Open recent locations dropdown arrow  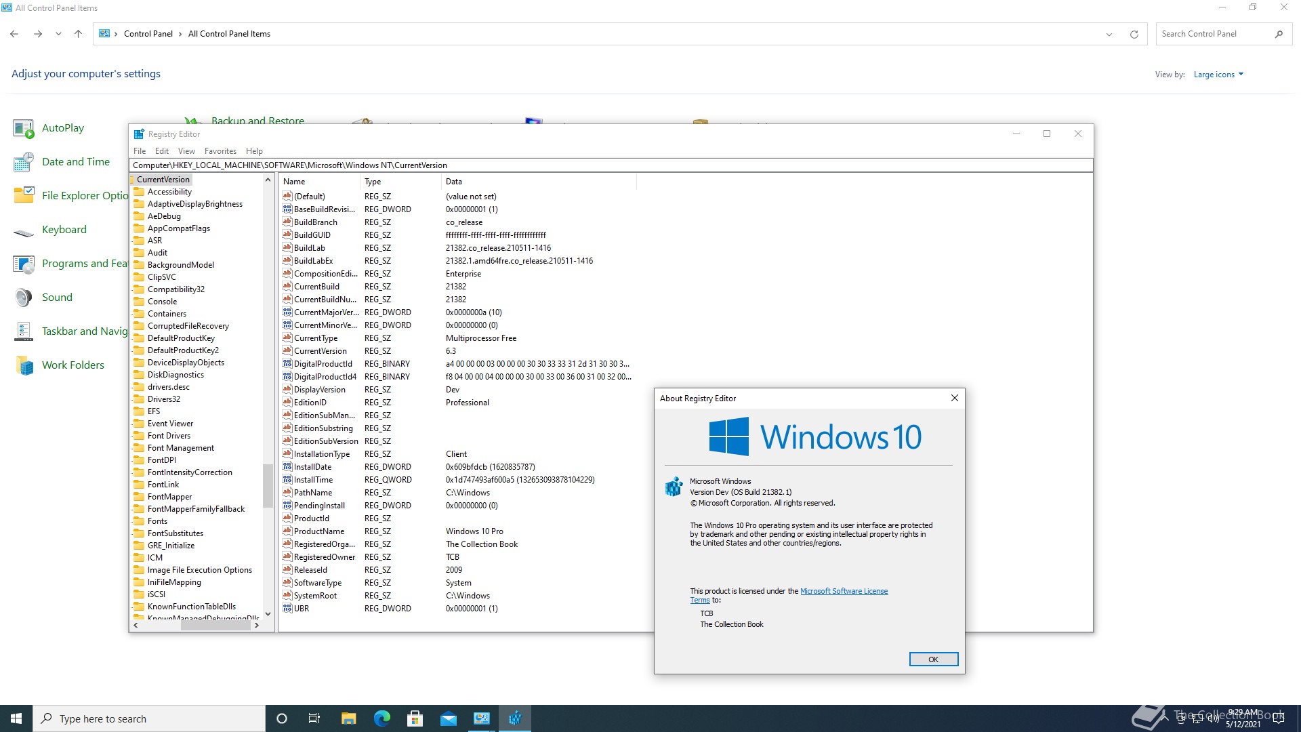click(x=58, y=34)
